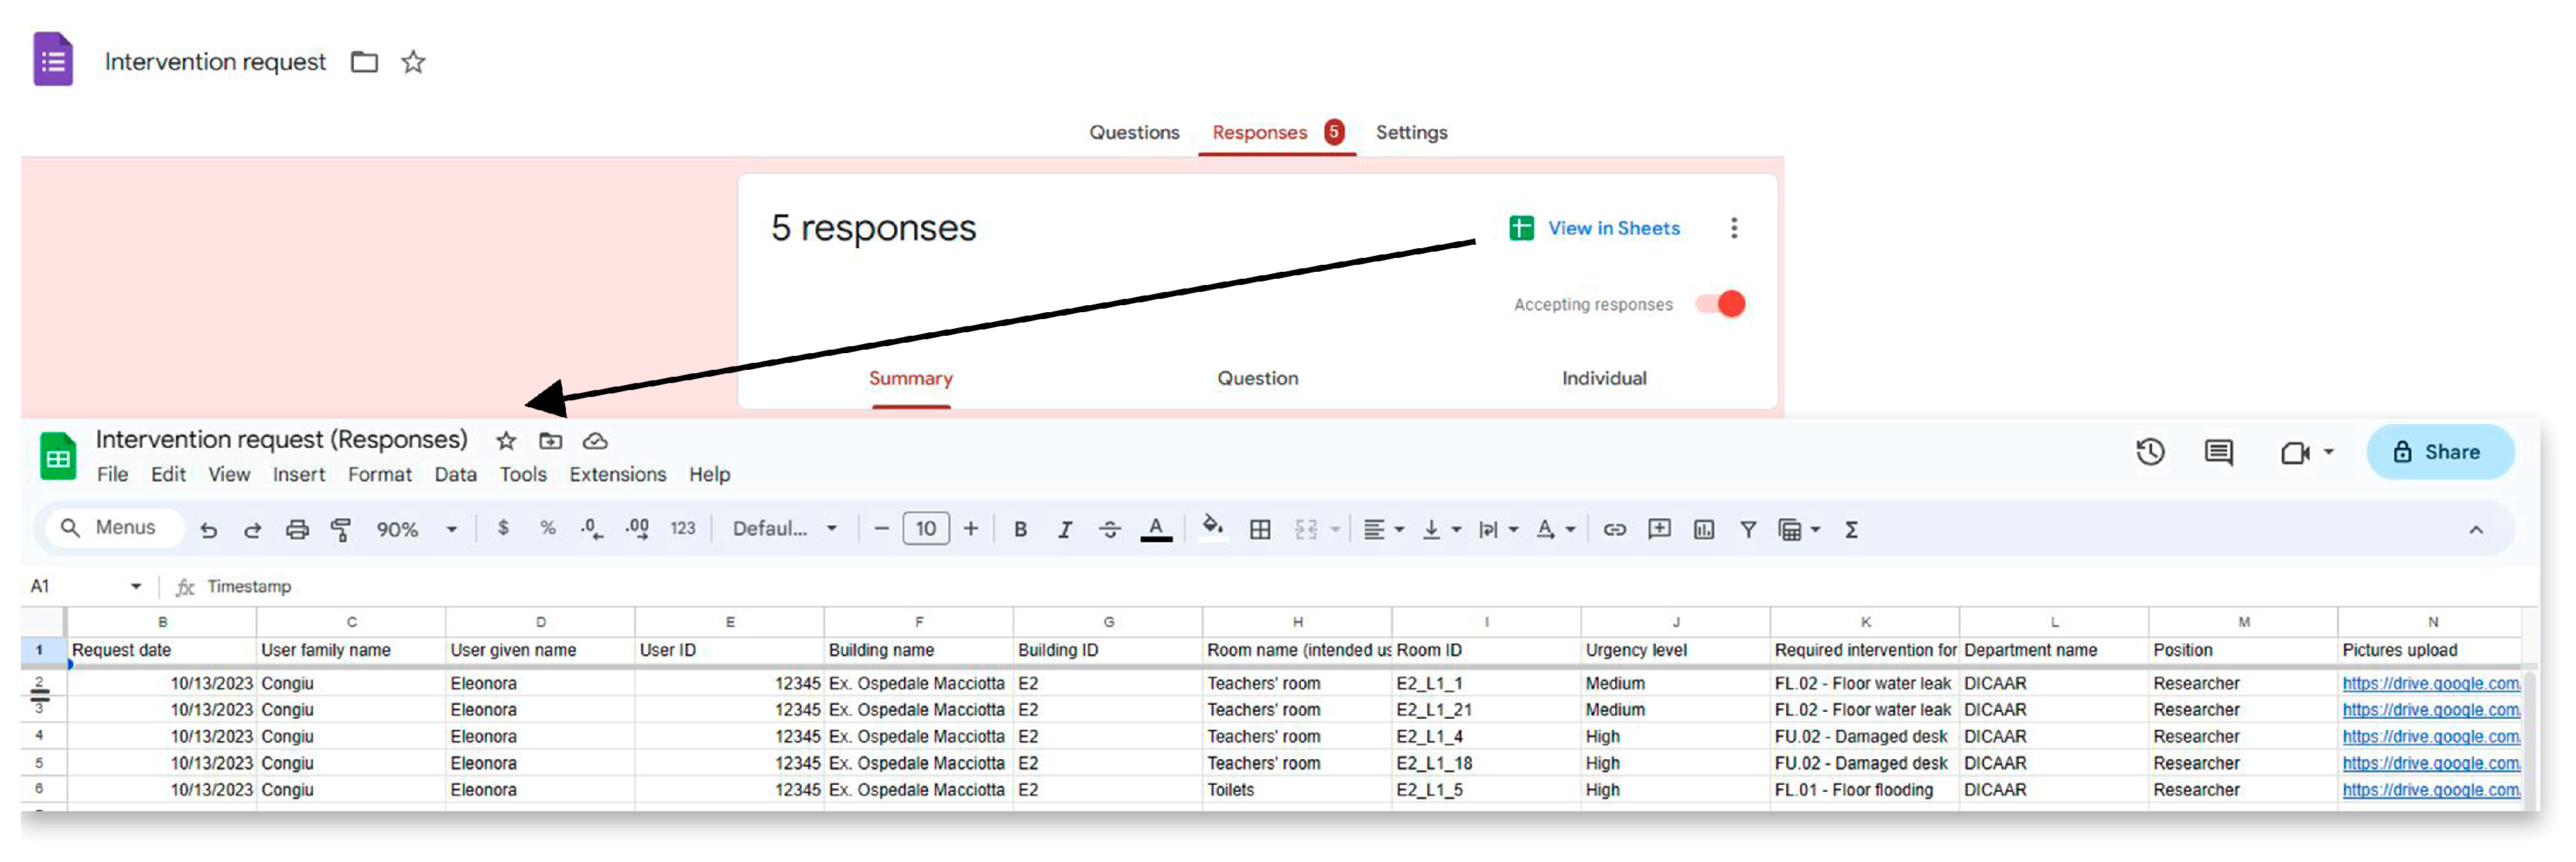Image resolution: width=2576 pixels, height=862 pixels.
Task: Toggle the Accepting responses switch
Action: tap(1721, 304)
